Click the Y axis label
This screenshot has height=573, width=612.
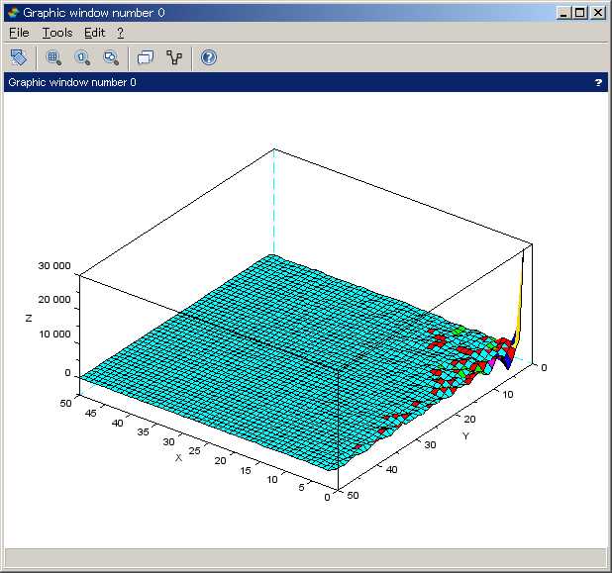[x=465, y=435]
